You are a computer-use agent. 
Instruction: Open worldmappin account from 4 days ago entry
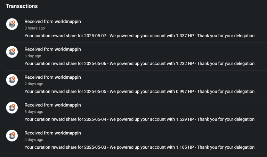pos(67,133)
